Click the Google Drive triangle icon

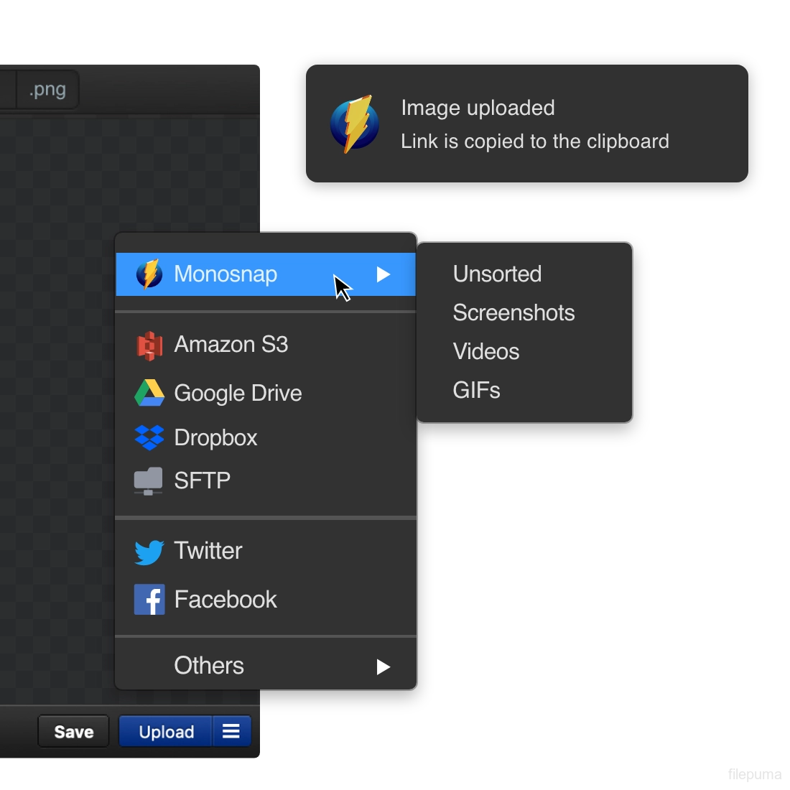click(x=149, y=393)
